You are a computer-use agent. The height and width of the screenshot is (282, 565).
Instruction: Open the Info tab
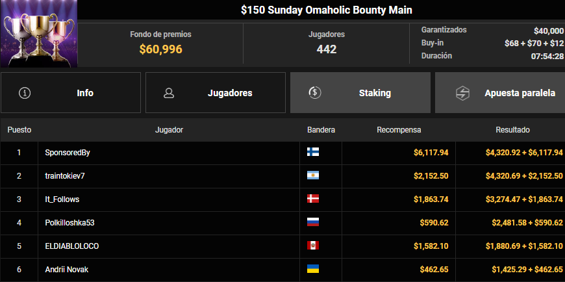point(71,93)
